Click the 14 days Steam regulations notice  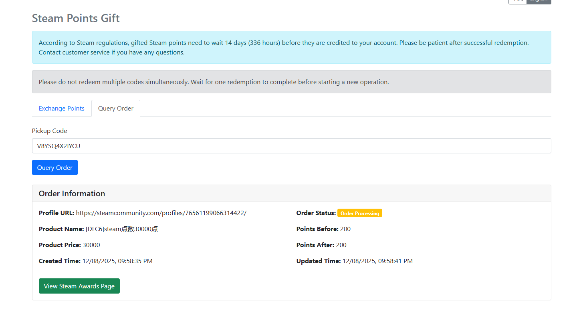(x=291, y=47)
